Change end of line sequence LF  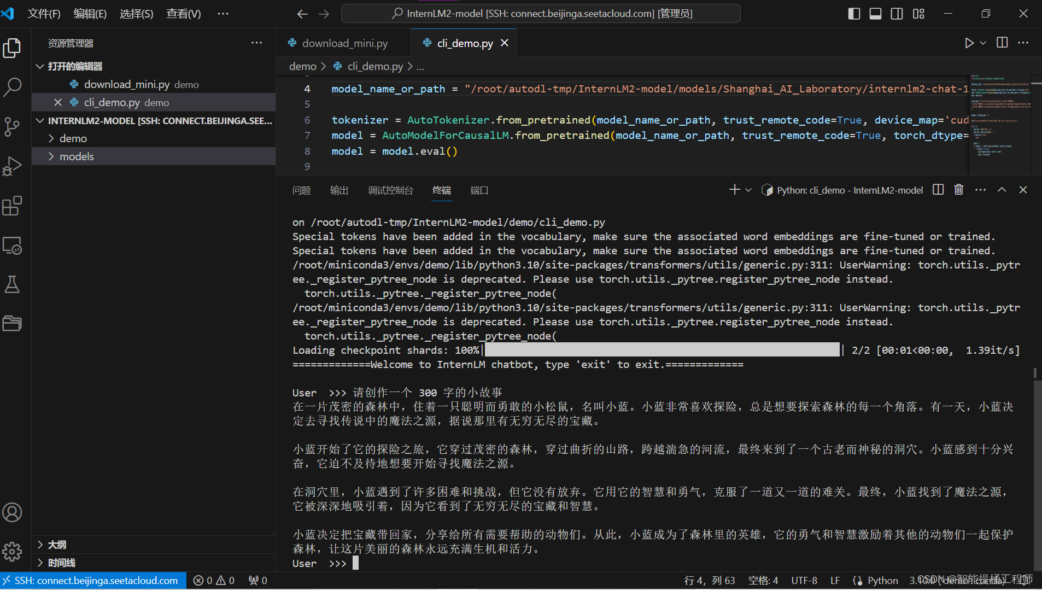[x=835, y=581]
